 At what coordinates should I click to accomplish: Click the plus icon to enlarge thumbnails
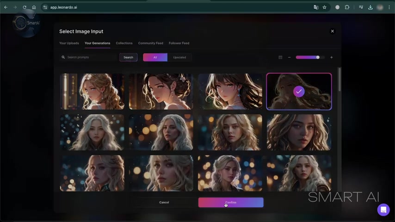331,57
